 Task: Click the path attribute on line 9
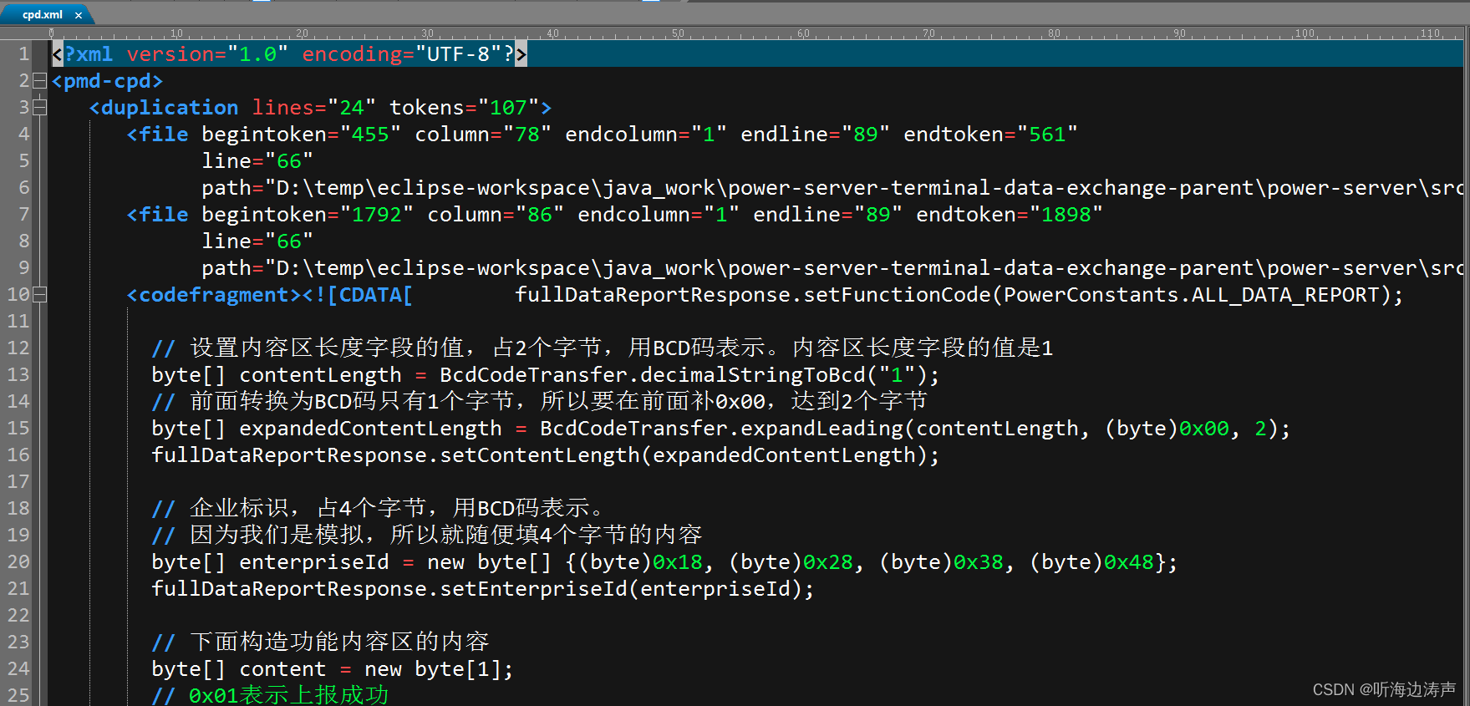coord(832,268)
